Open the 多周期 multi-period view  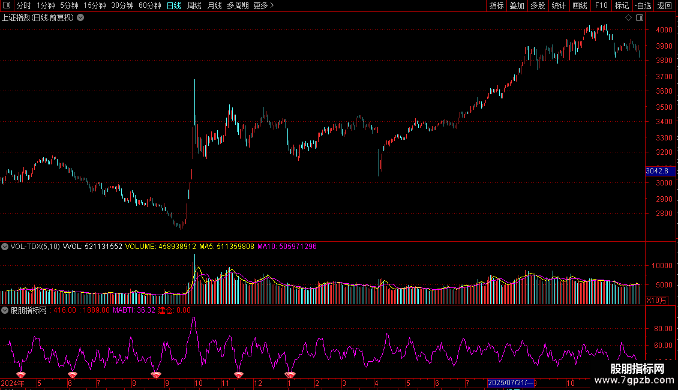click(238, 5)
